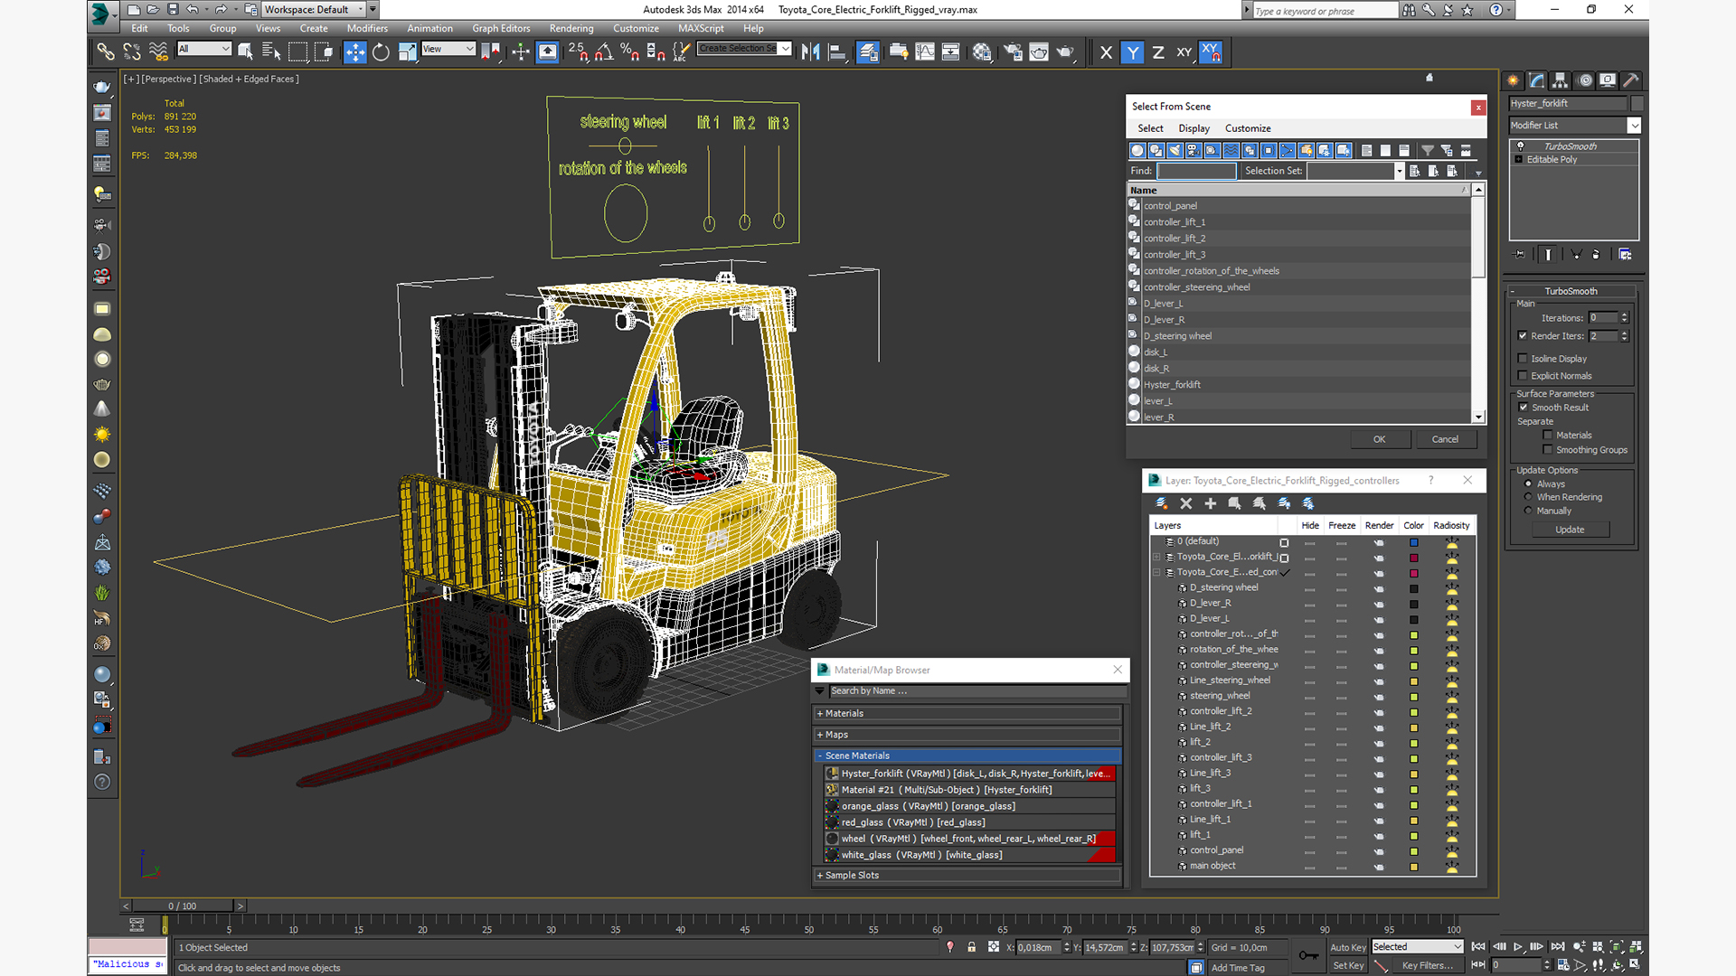Click the Set Key button
Screen dimensions: 1736x976
pyautogui.click(x=1347, y=966)
